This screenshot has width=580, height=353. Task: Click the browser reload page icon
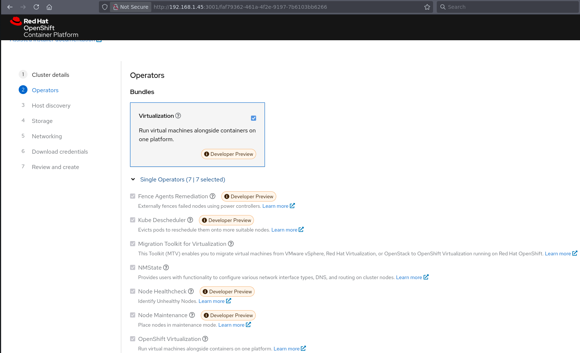coord(36,7)
